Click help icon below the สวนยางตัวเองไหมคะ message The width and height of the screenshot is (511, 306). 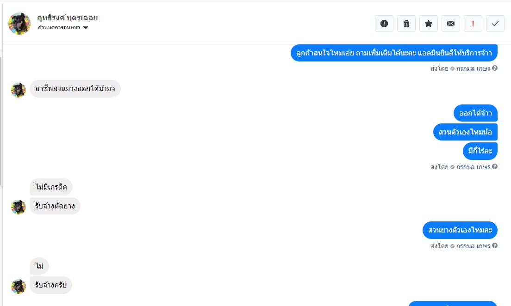pyautogui.click(x=495, y=246)
